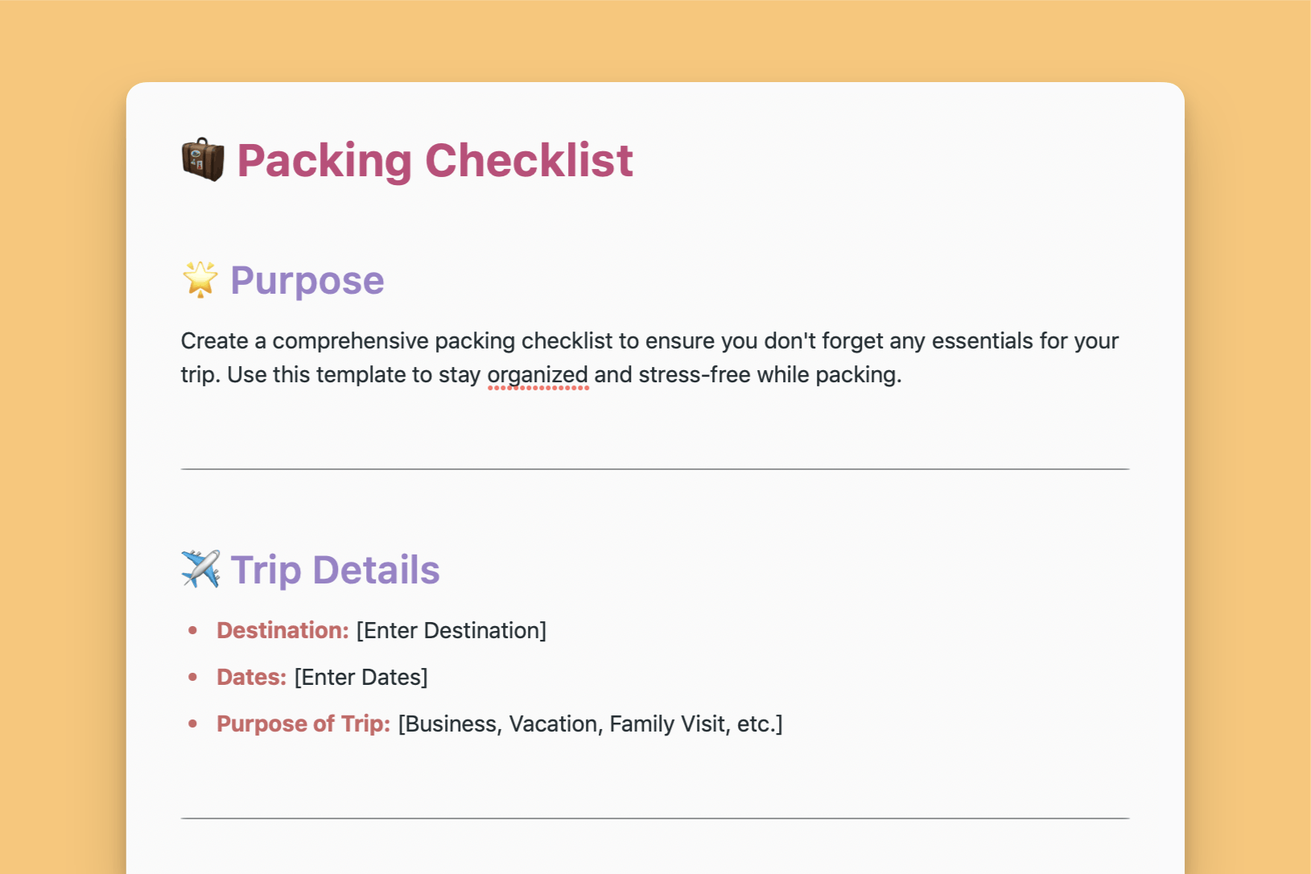1311x874 pixels.
Task: Click the glowing star emoji
Action: (200, 279)
